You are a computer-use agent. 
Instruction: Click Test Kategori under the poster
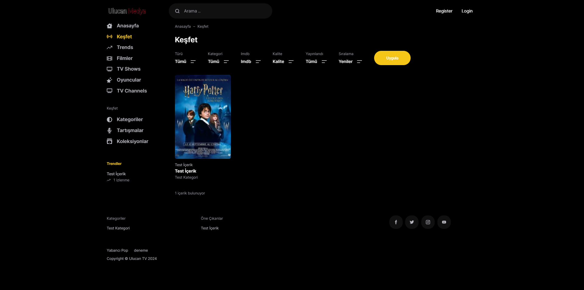pos(186,177)
